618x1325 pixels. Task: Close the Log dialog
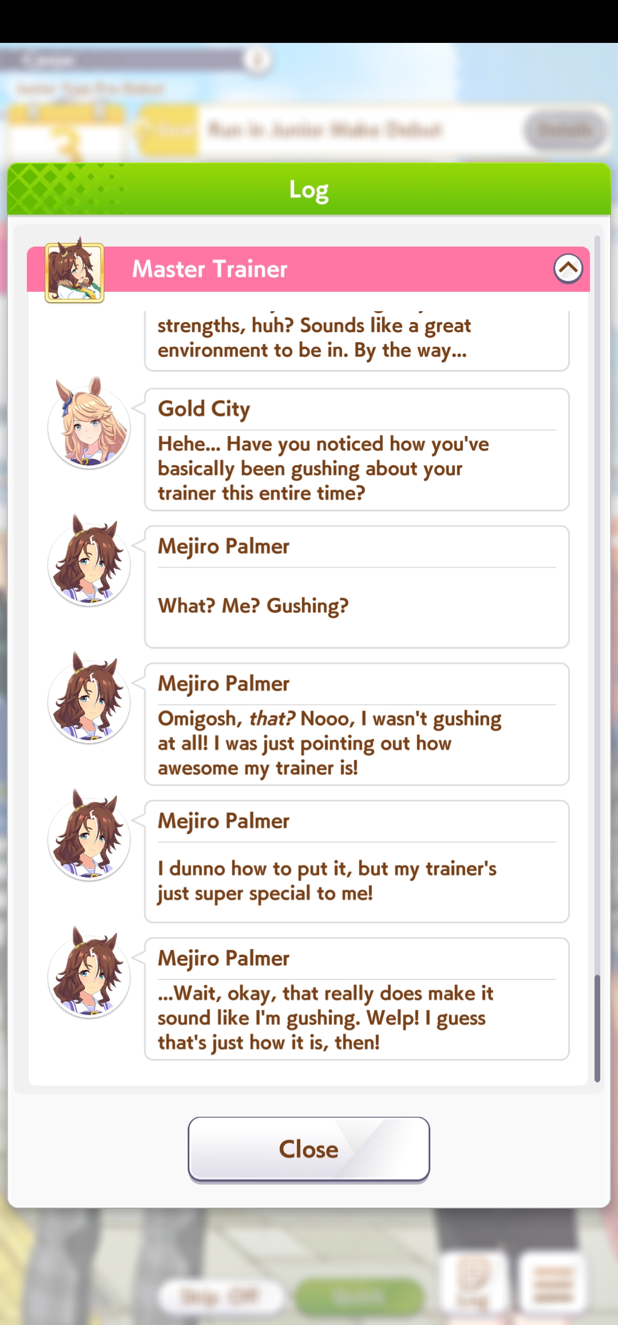pos(309,1149)
